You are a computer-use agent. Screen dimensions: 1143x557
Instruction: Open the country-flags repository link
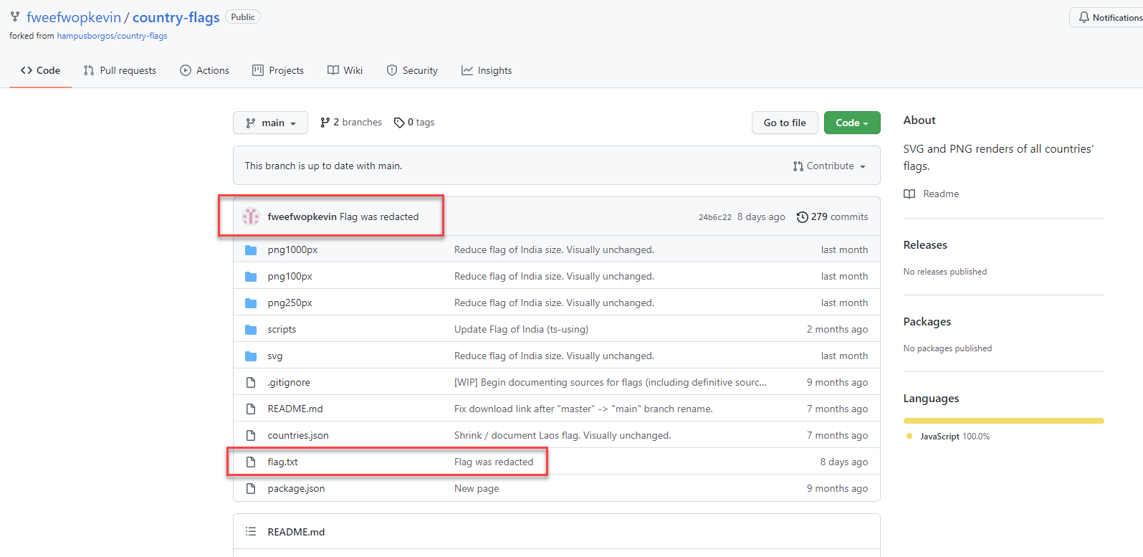click(176, 17)
